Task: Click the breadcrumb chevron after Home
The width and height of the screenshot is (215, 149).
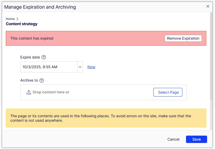Action: coord(17,19)
